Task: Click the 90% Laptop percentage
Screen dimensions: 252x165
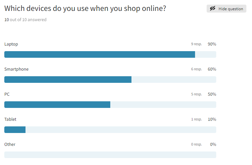Action: [x=212, y=44]
